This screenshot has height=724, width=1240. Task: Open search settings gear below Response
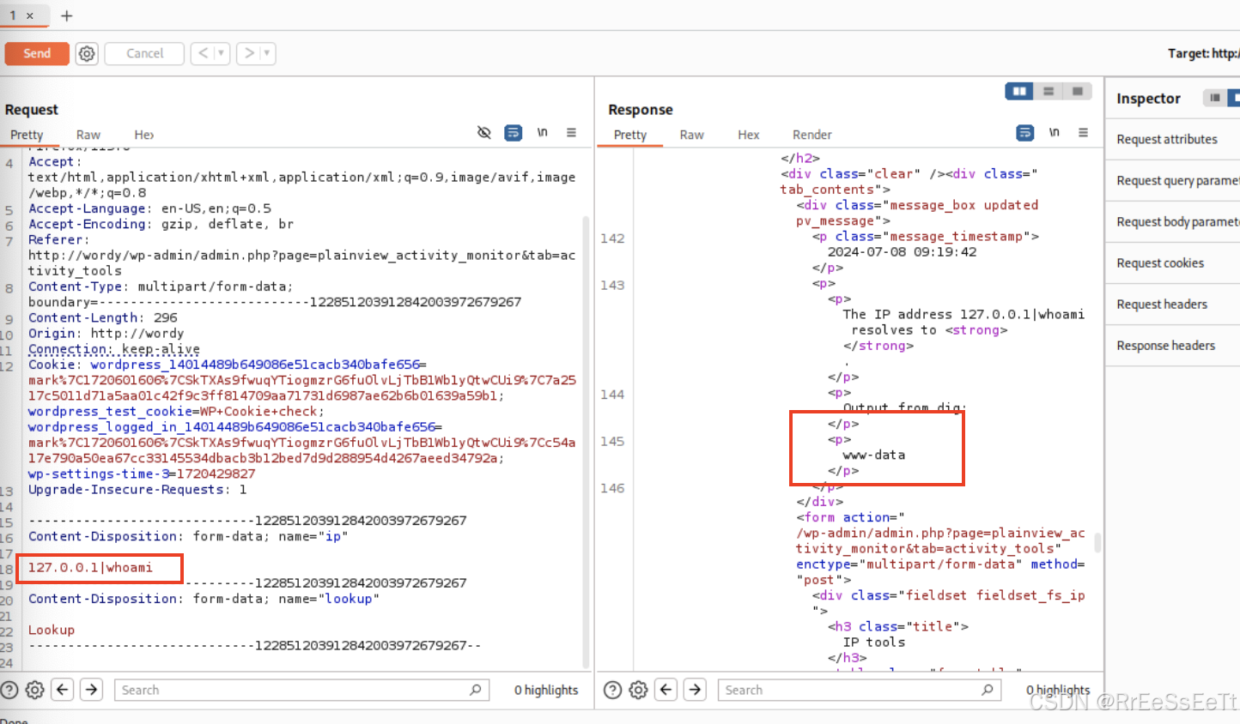(x=638, y=690)
